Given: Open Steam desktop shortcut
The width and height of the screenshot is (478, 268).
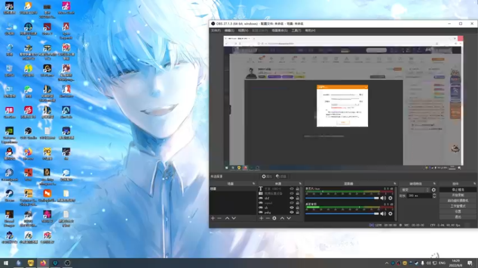Looking at the screenshot, I should coord(9,196).
